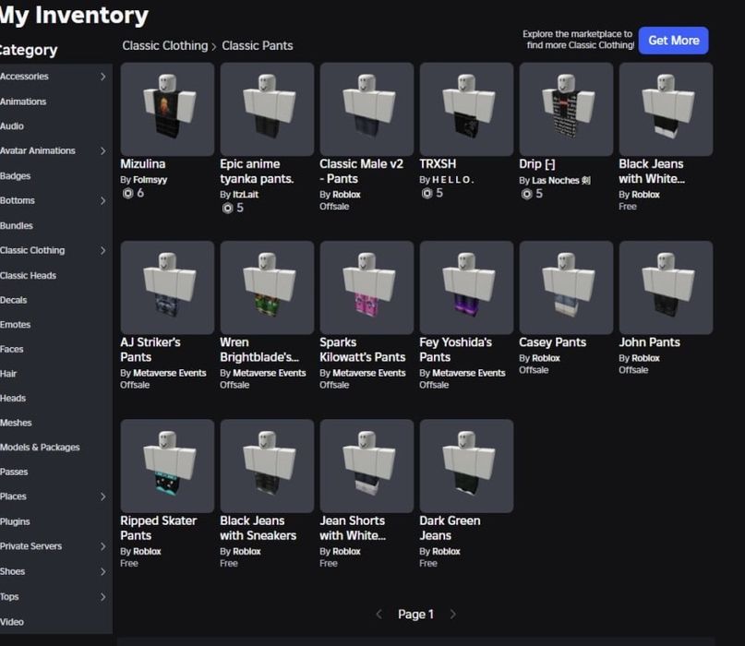Click the Robux icon under Drip [-]
The height and width of the screenshot is (646, 745).
tap(526, 194)
